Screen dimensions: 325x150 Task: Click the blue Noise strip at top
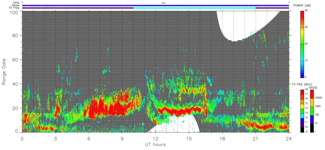(x=156, y=5)
